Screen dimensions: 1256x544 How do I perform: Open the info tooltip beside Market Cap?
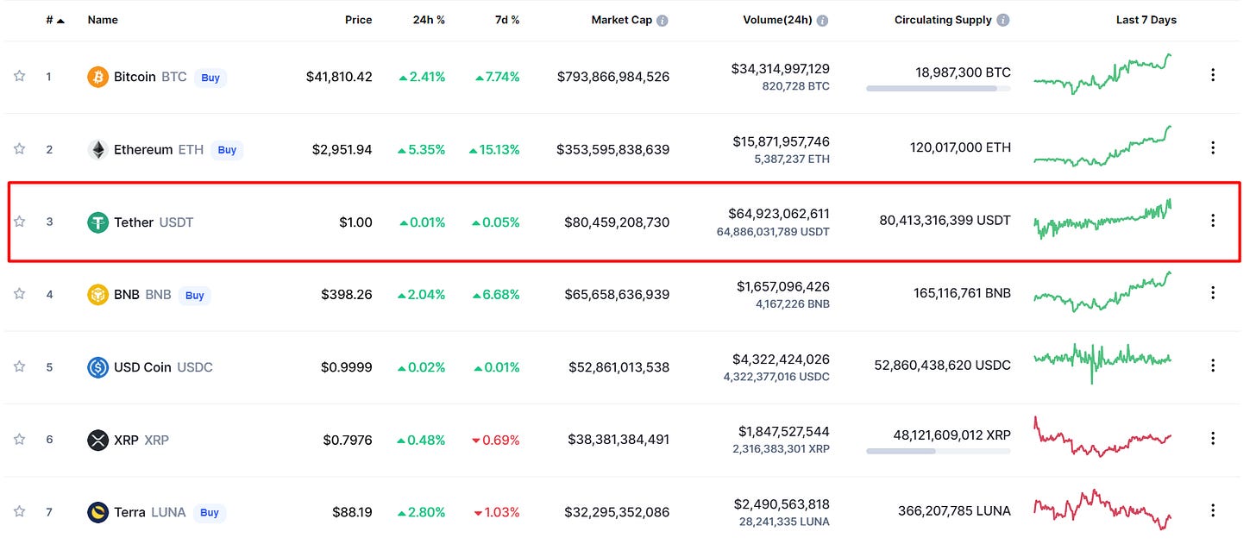pos(663,20)
